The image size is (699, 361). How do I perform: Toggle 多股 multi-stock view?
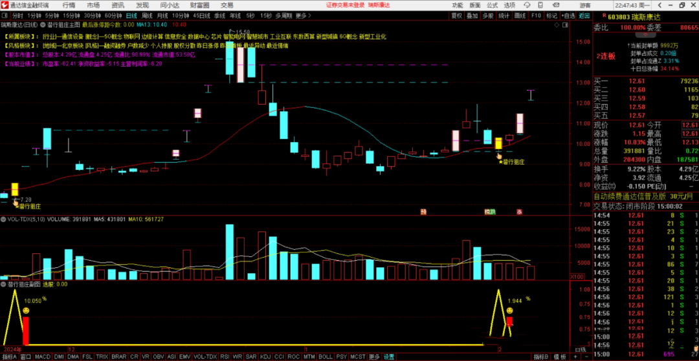pyautogui.click(x=488, y=15)
